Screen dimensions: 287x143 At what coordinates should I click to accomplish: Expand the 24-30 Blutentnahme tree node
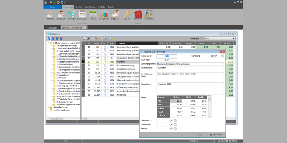click(51, 80)
